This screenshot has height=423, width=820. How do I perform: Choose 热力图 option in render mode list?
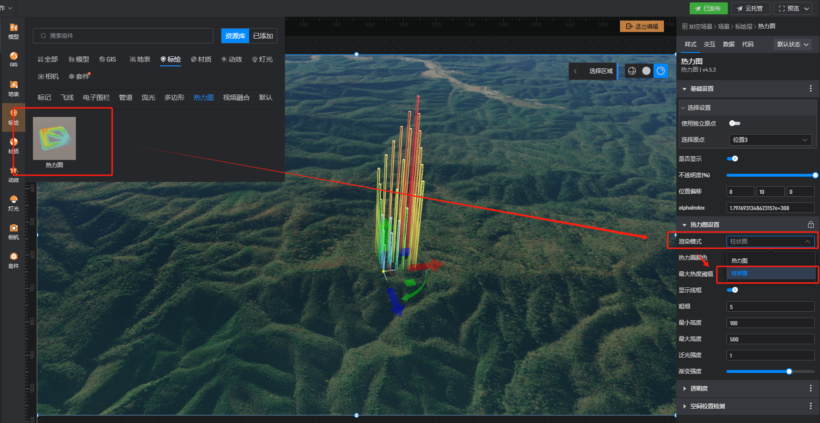click(x=770, y=261)
